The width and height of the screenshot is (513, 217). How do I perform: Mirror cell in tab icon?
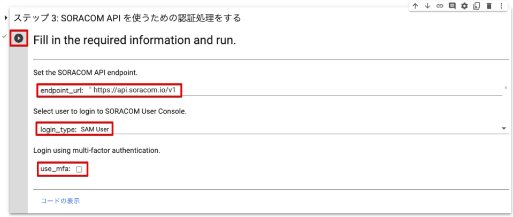(476, 6)
